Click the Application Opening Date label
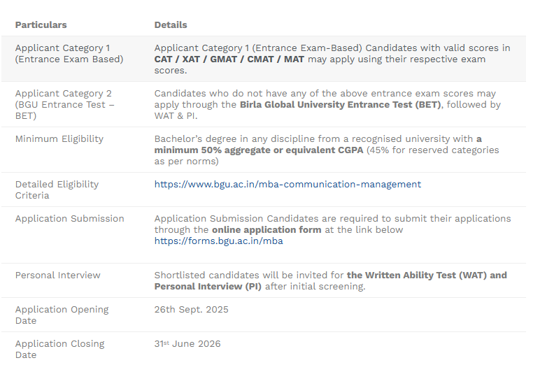Screen dimensions: 547x365 pyautogui.click(x=62, y=315)
